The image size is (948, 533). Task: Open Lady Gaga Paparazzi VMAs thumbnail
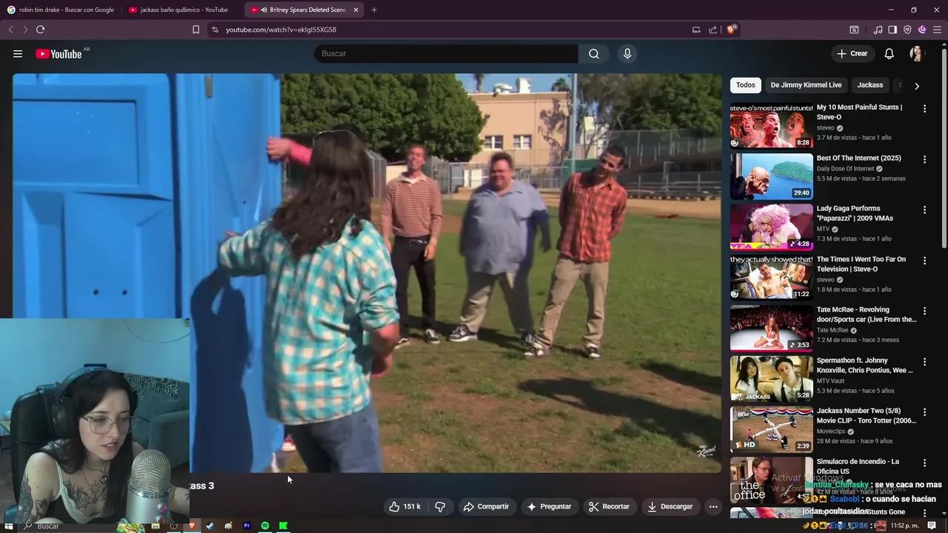click(x=771, y=227)
